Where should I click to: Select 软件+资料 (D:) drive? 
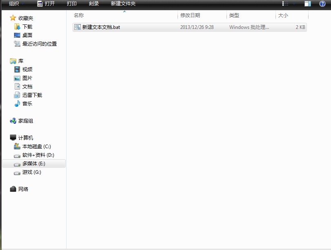click(x=38, y=155)
